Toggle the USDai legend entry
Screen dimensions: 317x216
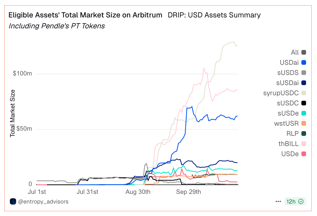[293, 62]
